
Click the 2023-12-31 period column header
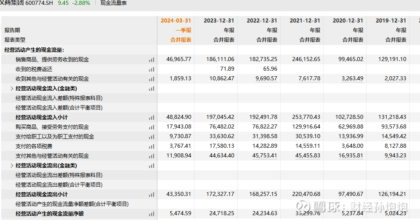click(219, 20)
